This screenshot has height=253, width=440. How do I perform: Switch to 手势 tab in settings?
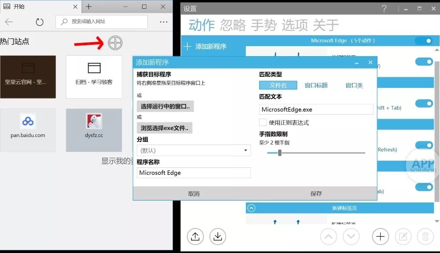[x=264, y=25]
